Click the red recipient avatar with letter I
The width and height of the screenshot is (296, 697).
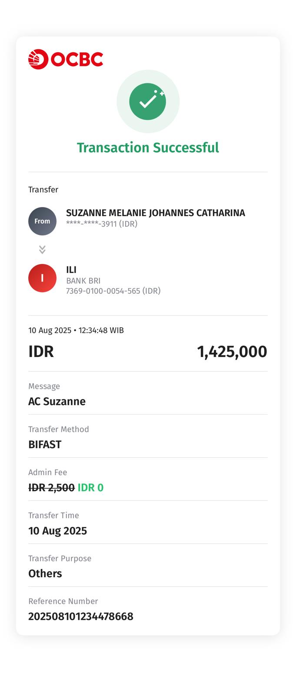pyautogui.click(x=42, y=278)
